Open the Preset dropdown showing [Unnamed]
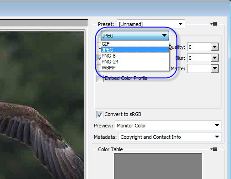Viewport: 231px width, 179px height. click(x=151, y=24)
